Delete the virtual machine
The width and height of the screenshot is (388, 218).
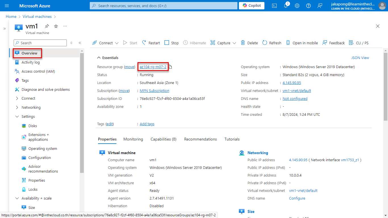(249, 43)
